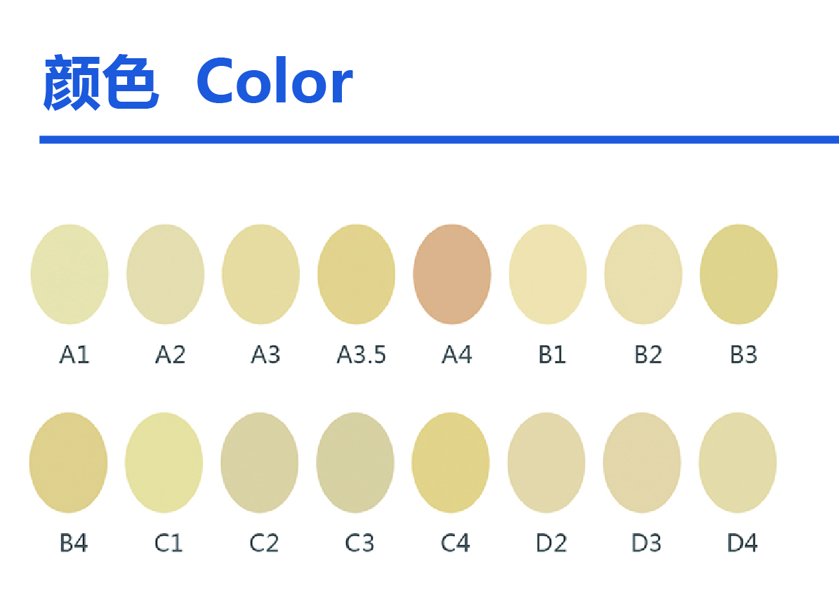Choose the A3 color swatch
The width and height of the screenshot is (839, 611).
260,274
